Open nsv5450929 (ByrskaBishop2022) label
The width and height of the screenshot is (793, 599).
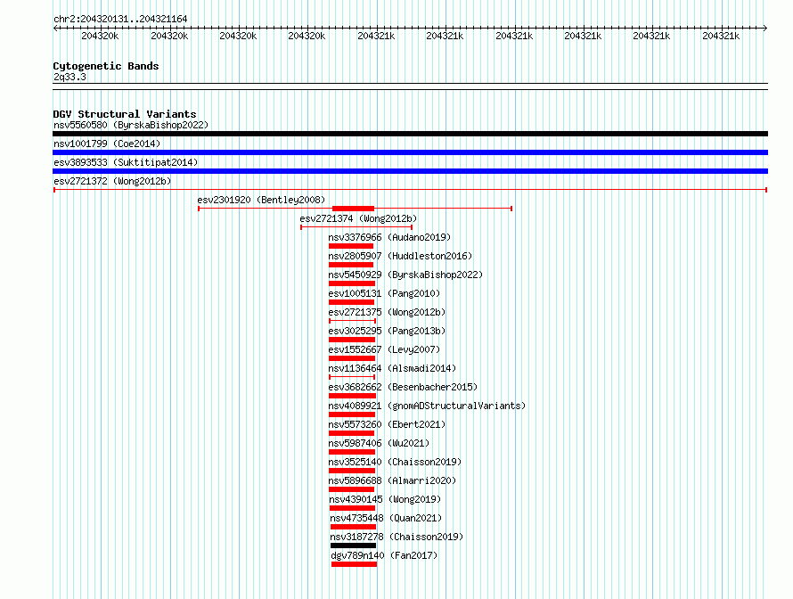pos(405,275)
